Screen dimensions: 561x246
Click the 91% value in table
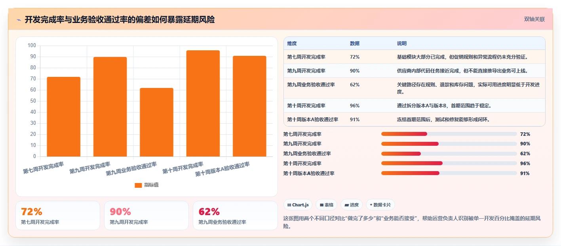pyautogui.click(x=355, y=120)
